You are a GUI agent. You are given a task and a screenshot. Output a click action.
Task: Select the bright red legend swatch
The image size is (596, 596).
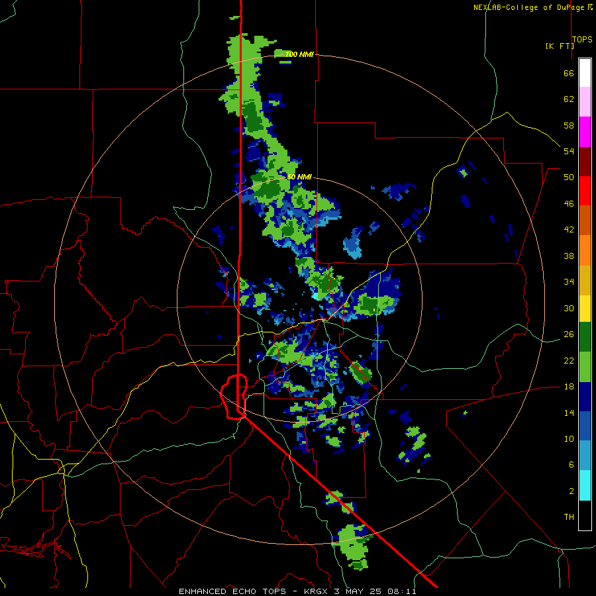click(x=585, y=191)
